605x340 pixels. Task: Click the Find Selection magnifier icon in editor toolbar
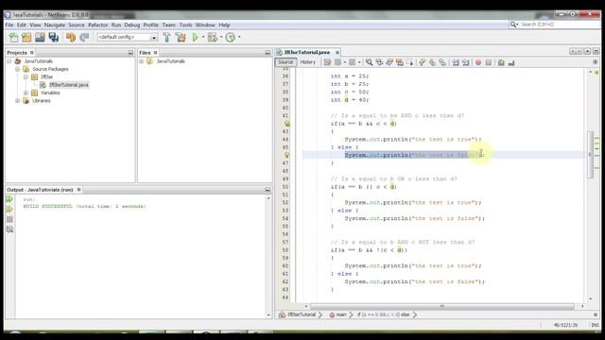(x=370, y=62)
